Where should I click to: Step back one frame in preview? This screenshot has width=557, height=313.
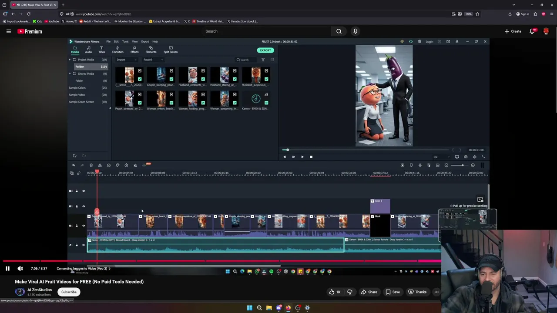coord(285,157)
